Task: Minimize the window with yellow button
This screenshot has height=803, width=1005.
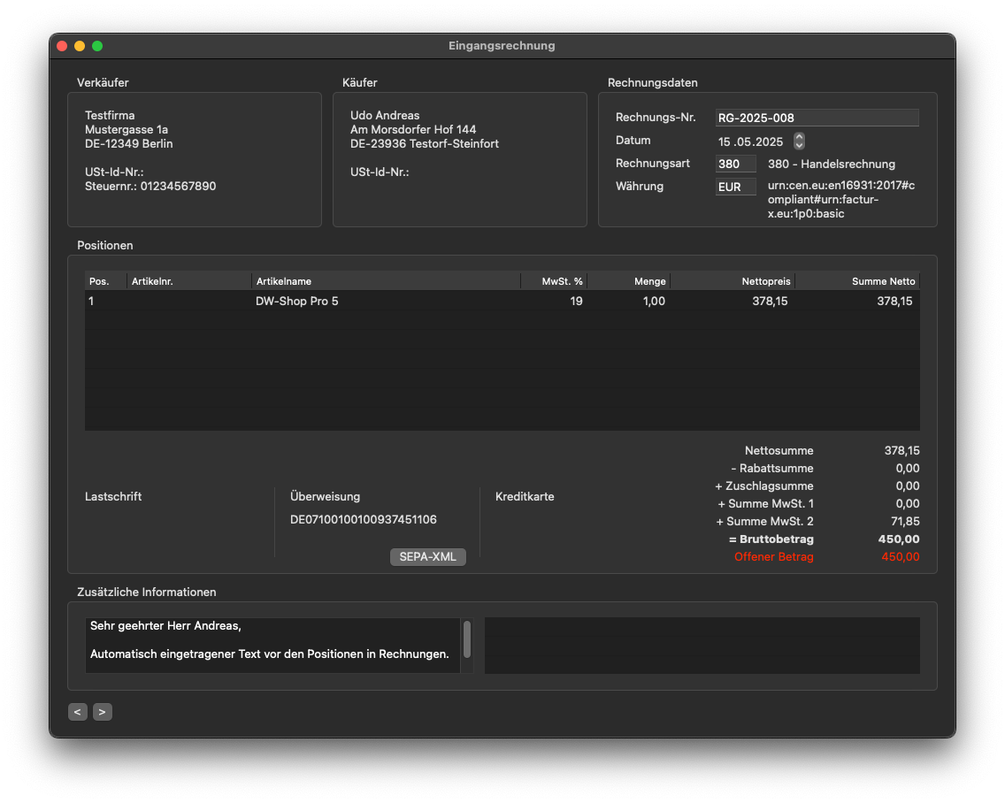Action: point(80,46)
